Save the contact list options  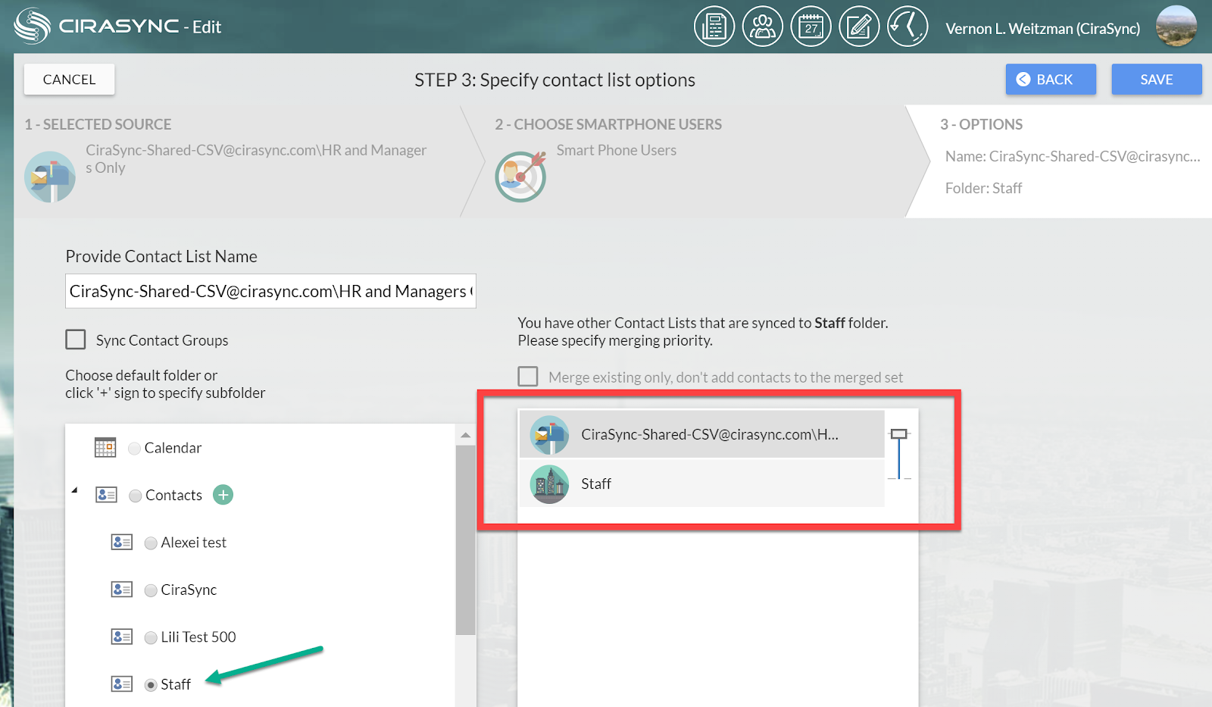pyautogui.click(x=1157, y=80)
